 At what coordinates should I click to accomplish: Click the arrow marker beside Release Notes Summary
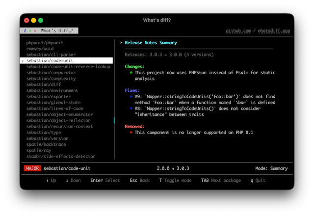pos(121,43)
